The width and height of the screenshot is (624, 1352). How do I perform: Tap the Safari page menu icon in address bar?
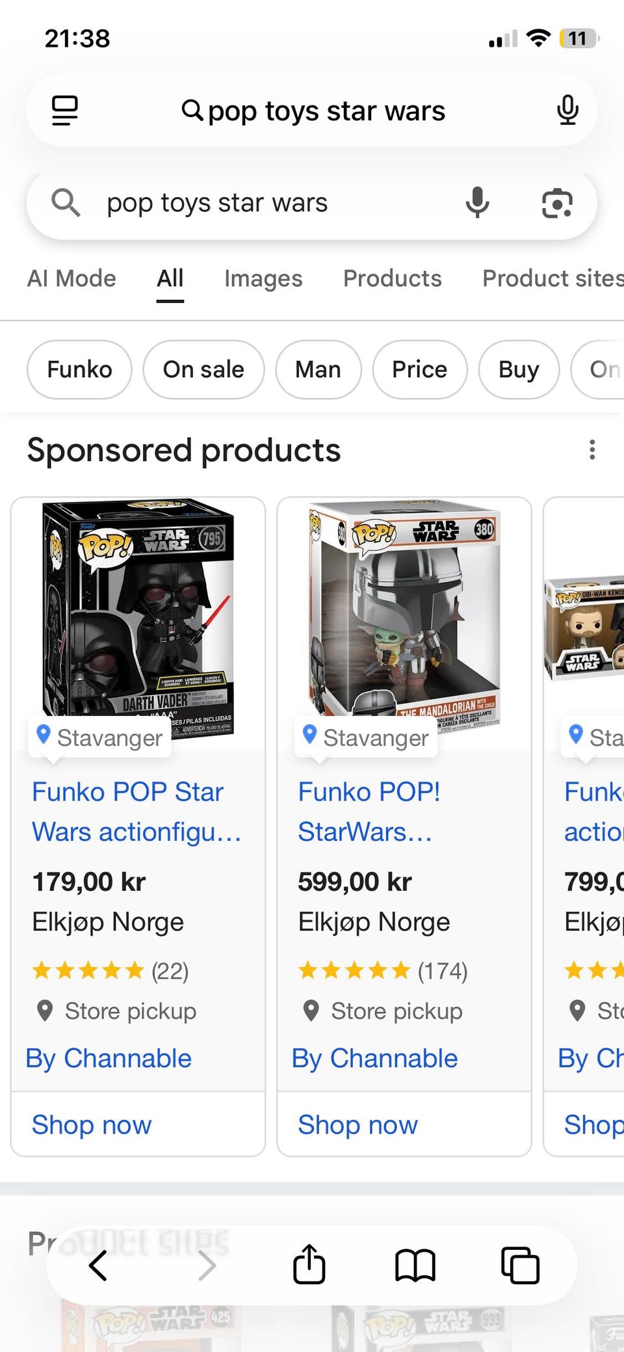(65, 111)
